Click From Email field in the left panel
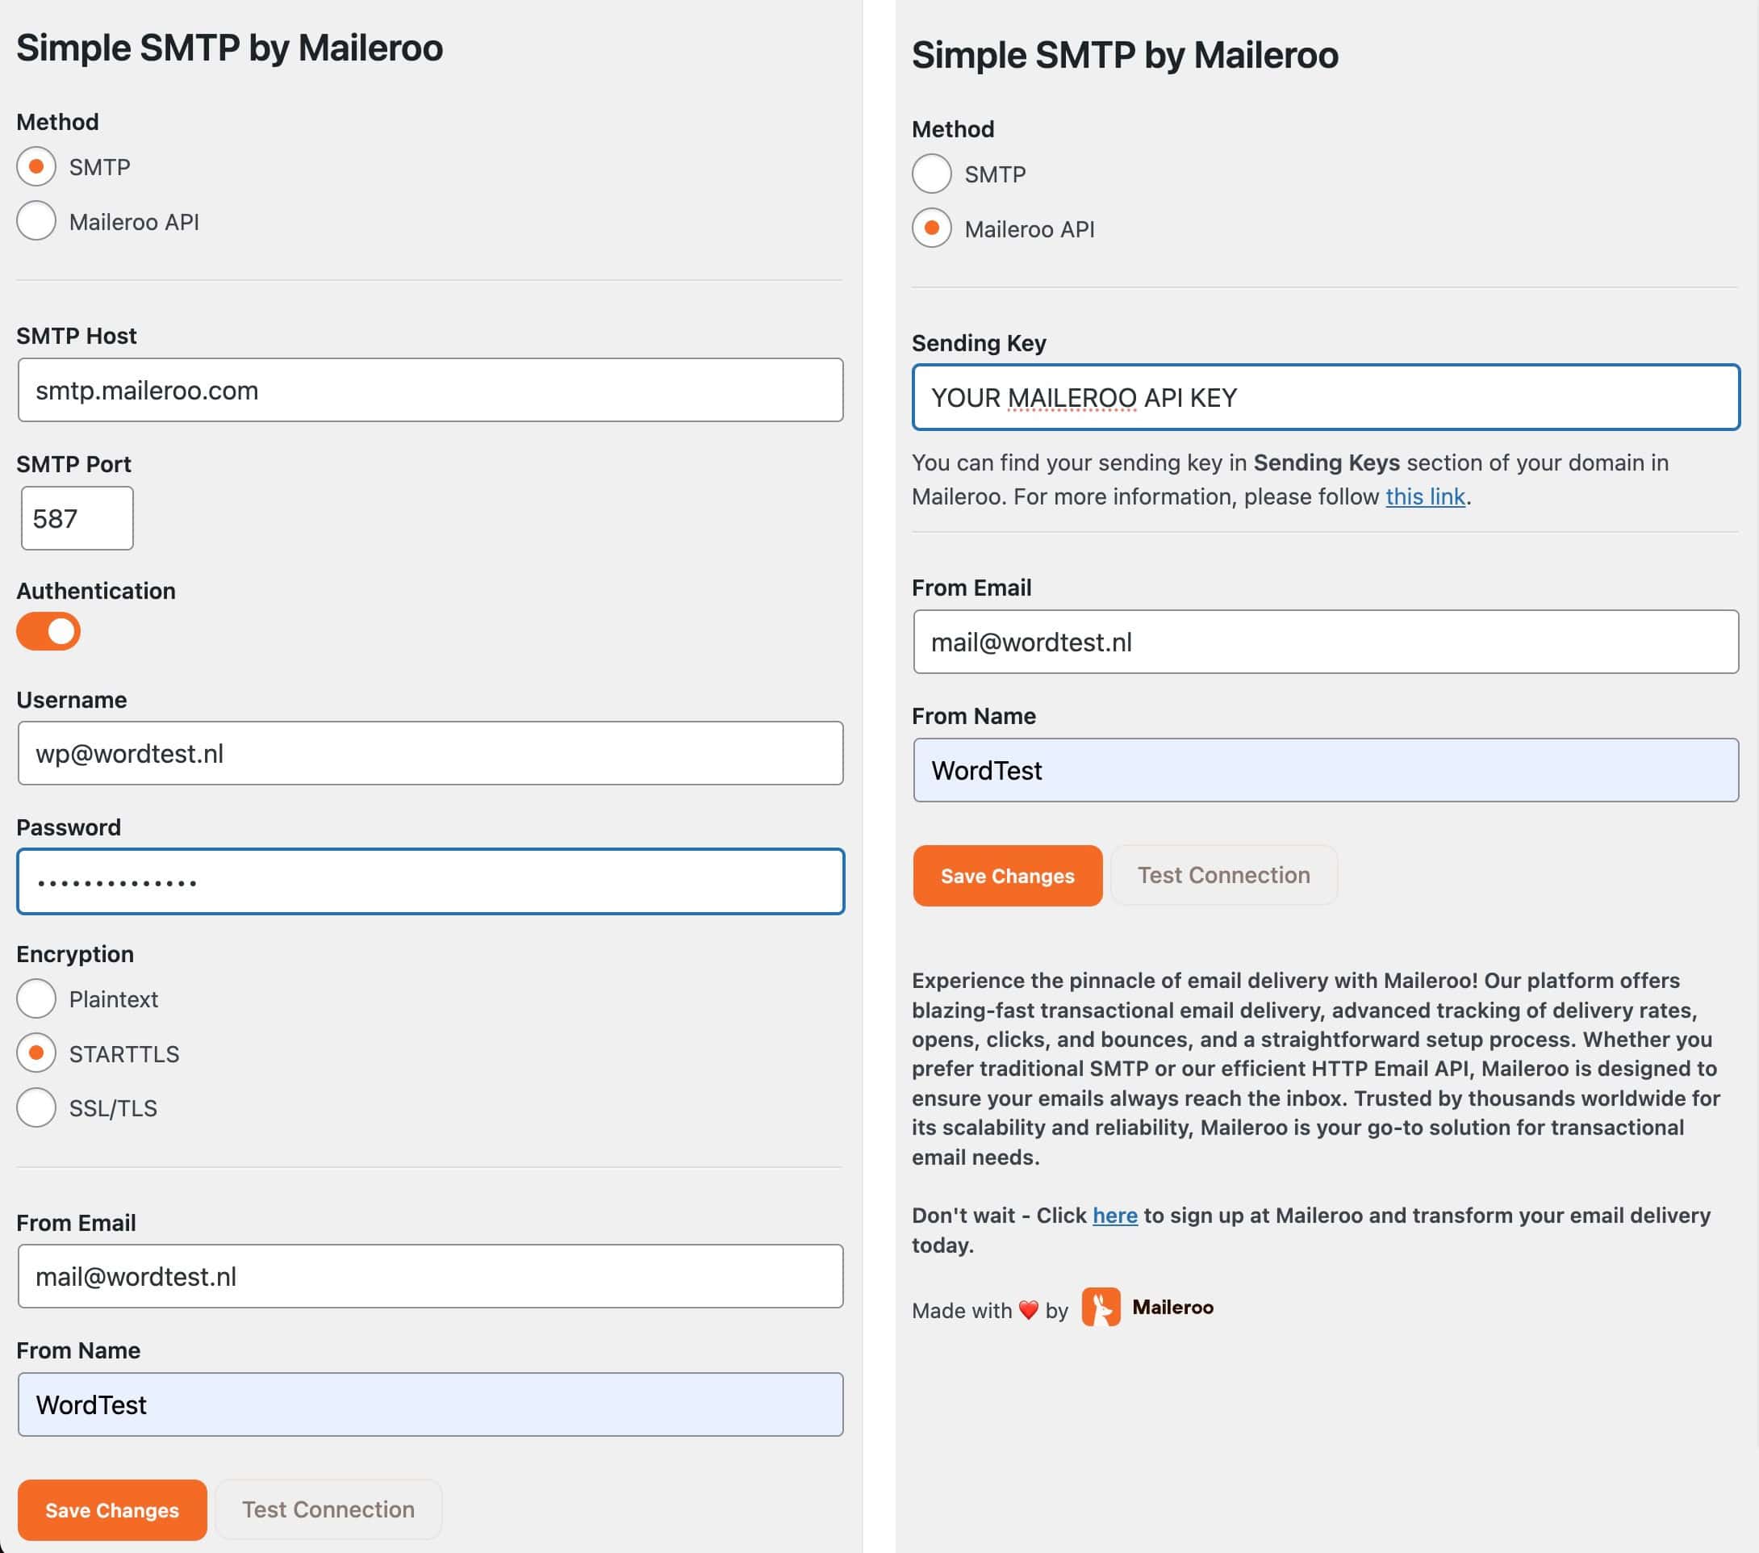 click(430, 1276)
